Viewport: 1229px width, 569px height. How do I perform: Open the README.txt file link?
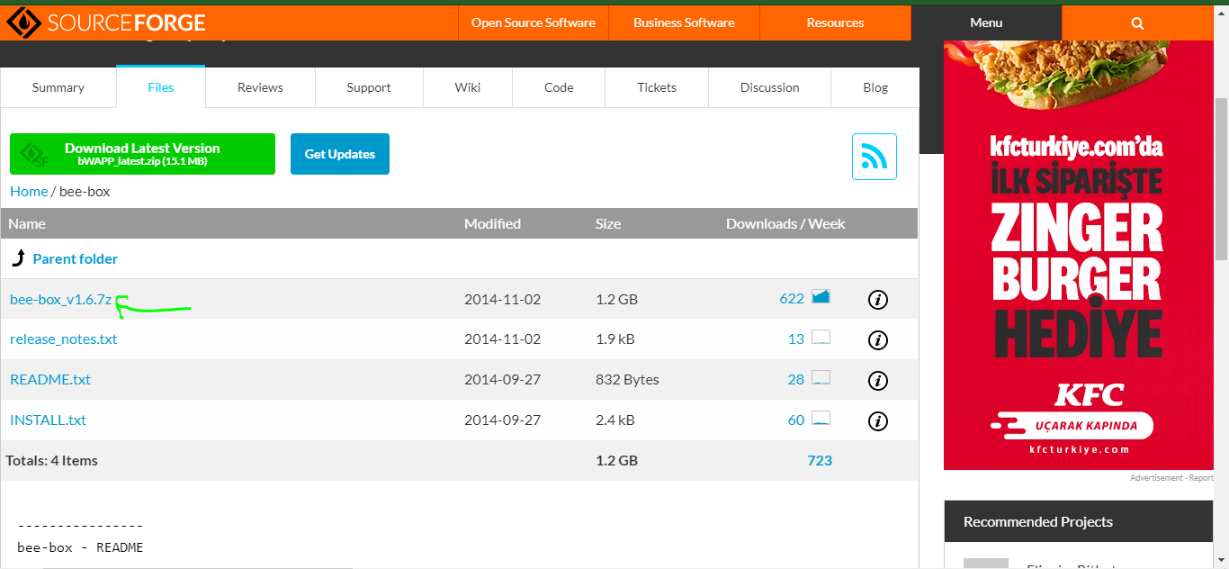50,380
